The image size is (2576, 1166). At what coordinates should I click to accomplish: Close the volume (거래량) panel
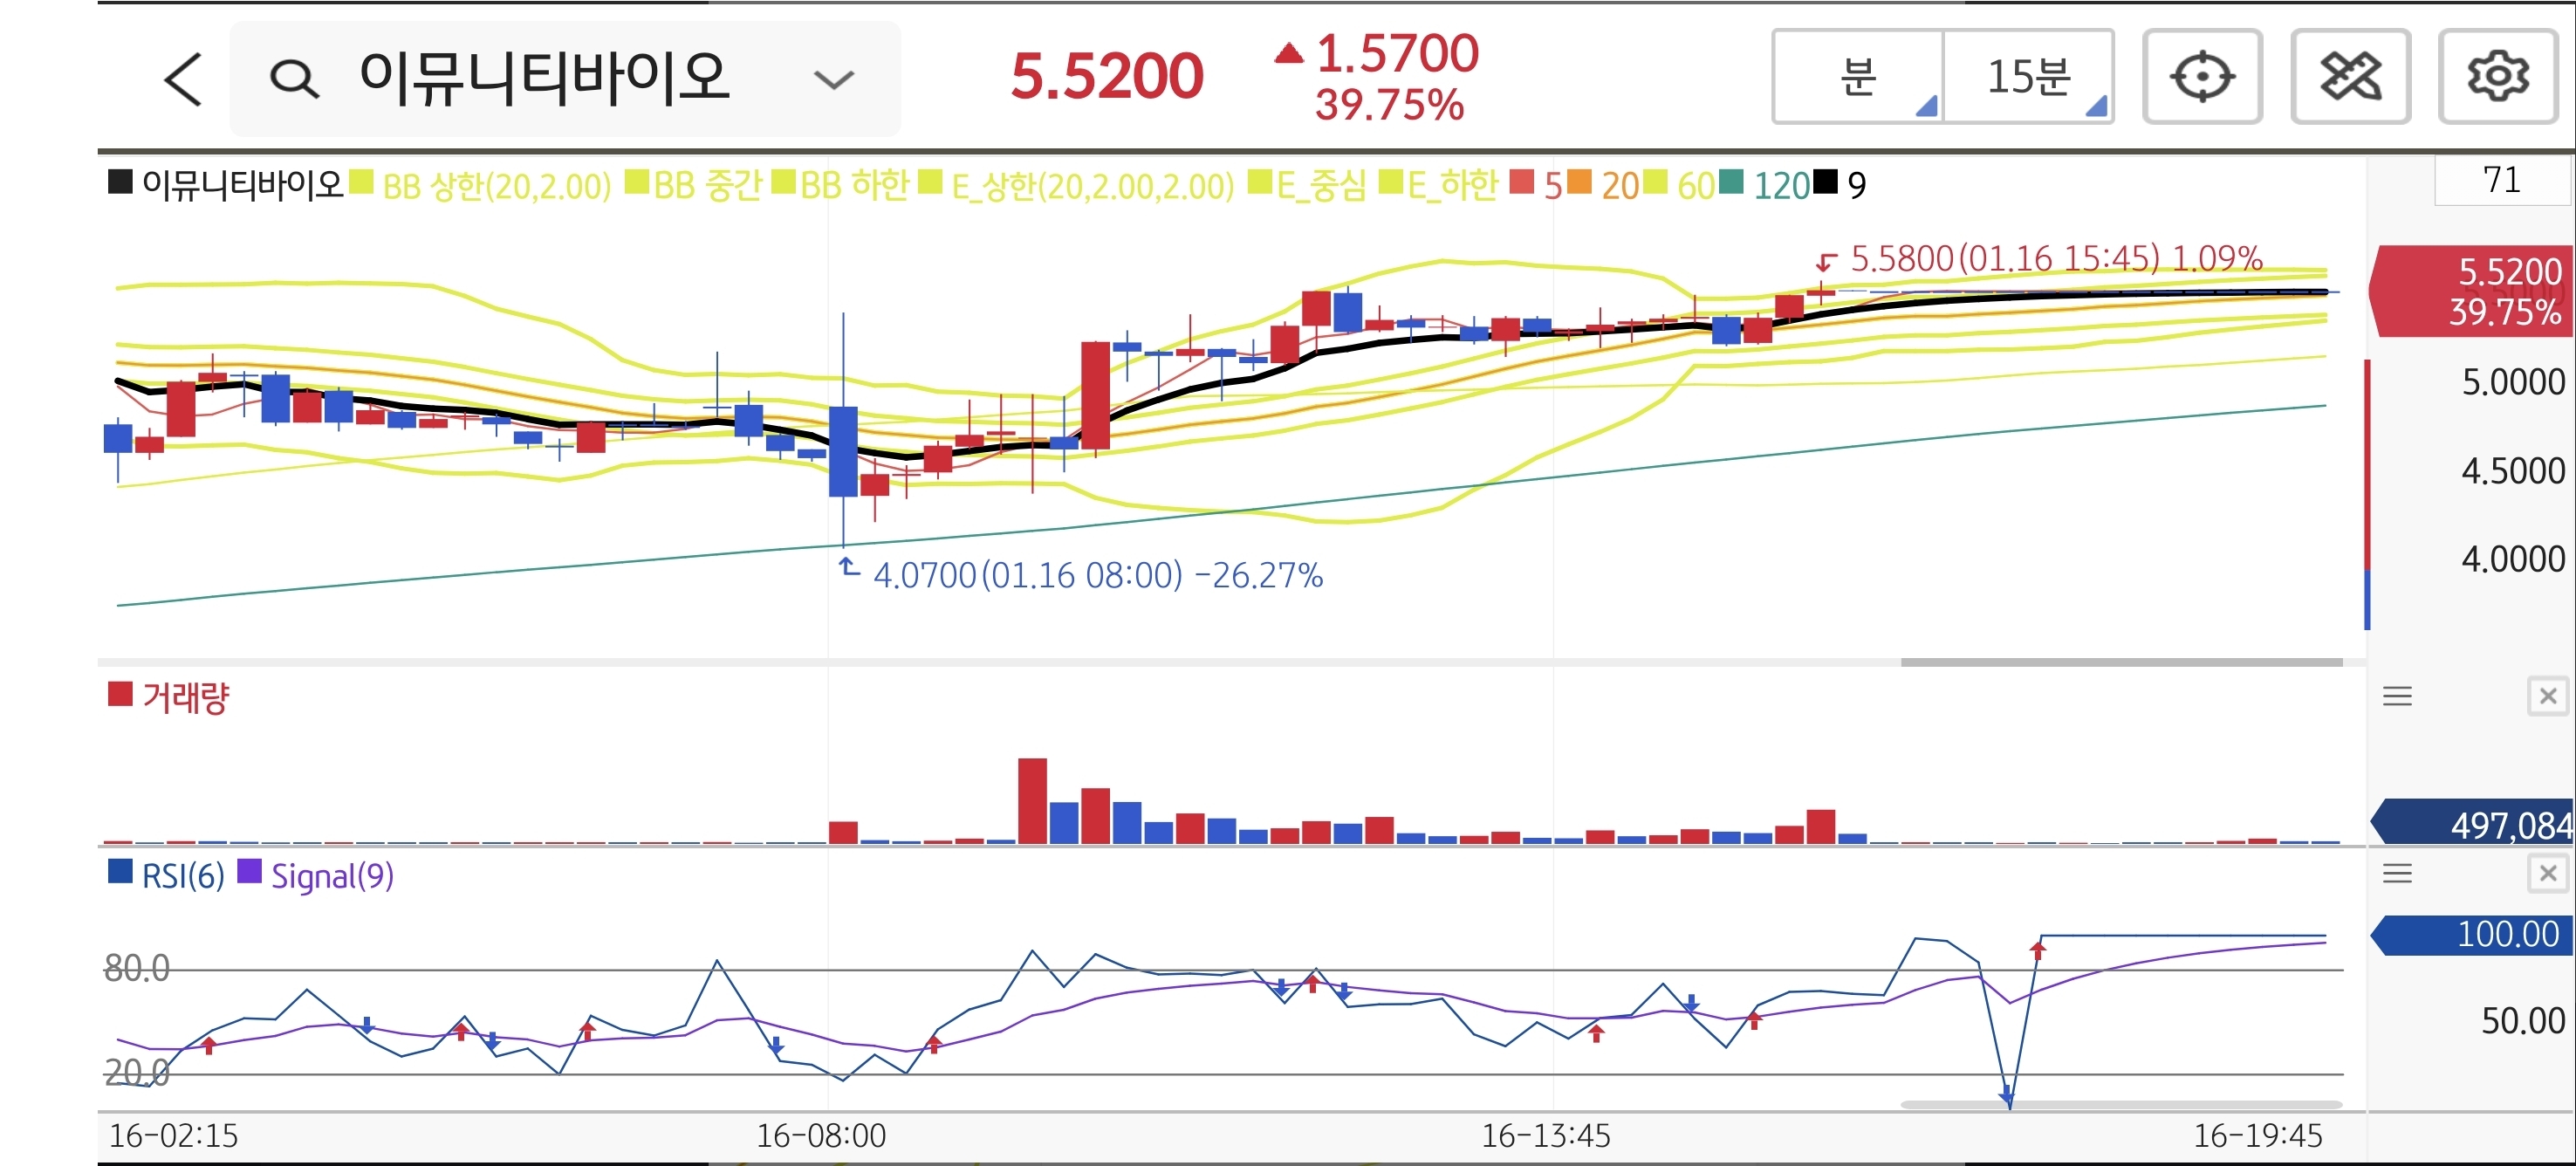pos(2547,696)
